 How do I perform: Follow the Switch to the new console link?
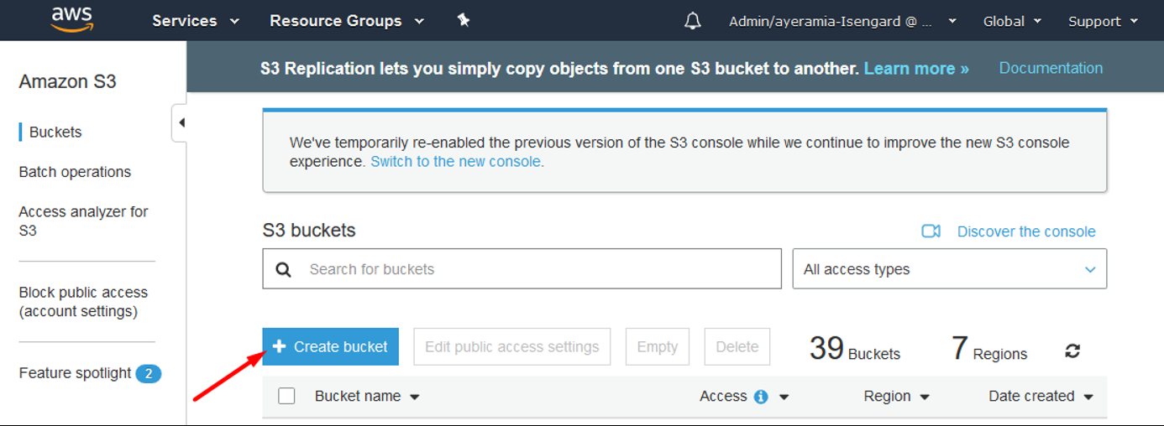(x=457, y=162)
